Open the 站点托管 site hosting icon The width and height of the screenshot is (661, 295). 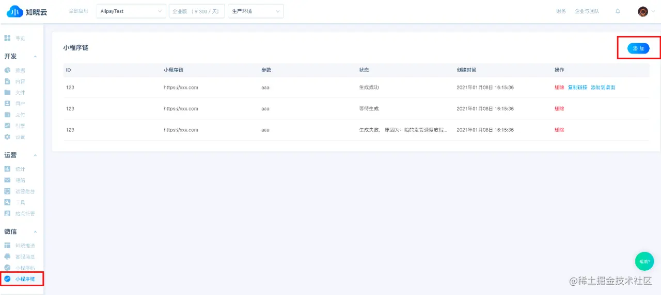pyautogui.click(x=7, y=213)
